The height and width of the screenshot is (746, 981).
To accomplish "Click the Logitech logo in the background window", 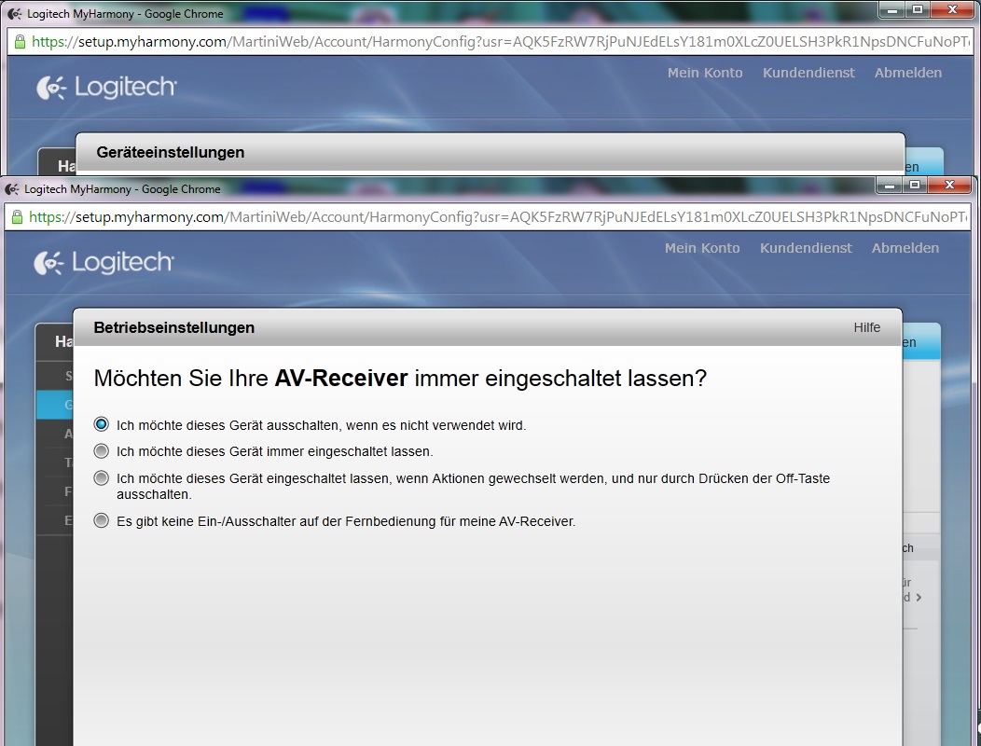I will tap(106, 88).
